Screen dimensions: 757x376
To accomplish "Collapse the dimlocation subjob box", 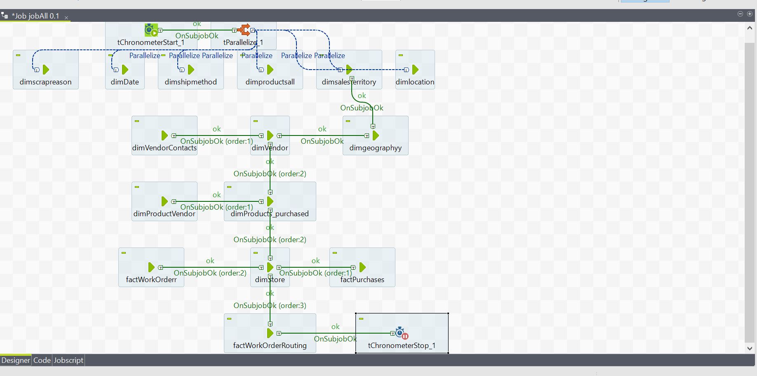I will click(x=401, y=55).
